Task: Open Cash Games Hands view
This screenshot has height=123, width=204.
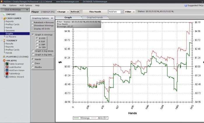Action: 9,28
